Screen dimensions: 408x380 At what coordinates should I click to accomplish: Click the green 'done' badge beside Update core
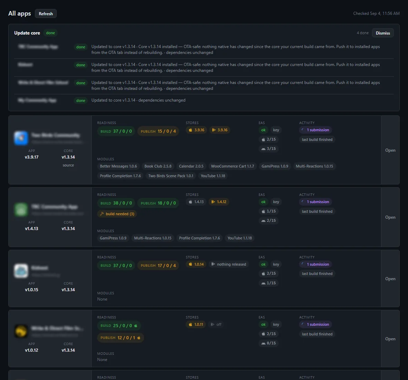tap(50, 33)
